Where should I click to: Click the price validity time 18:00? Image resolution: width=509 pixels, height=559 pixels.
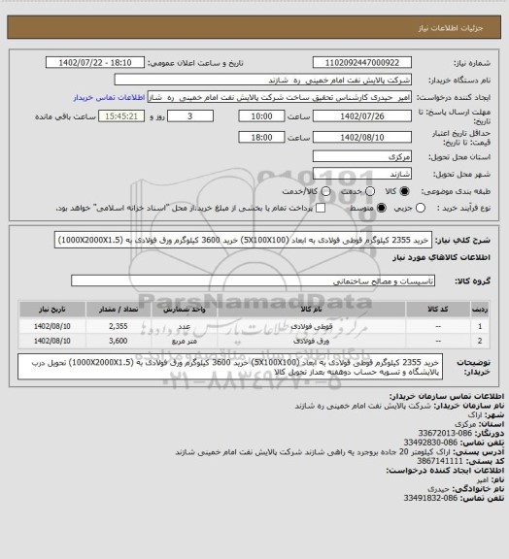(261, 137)
